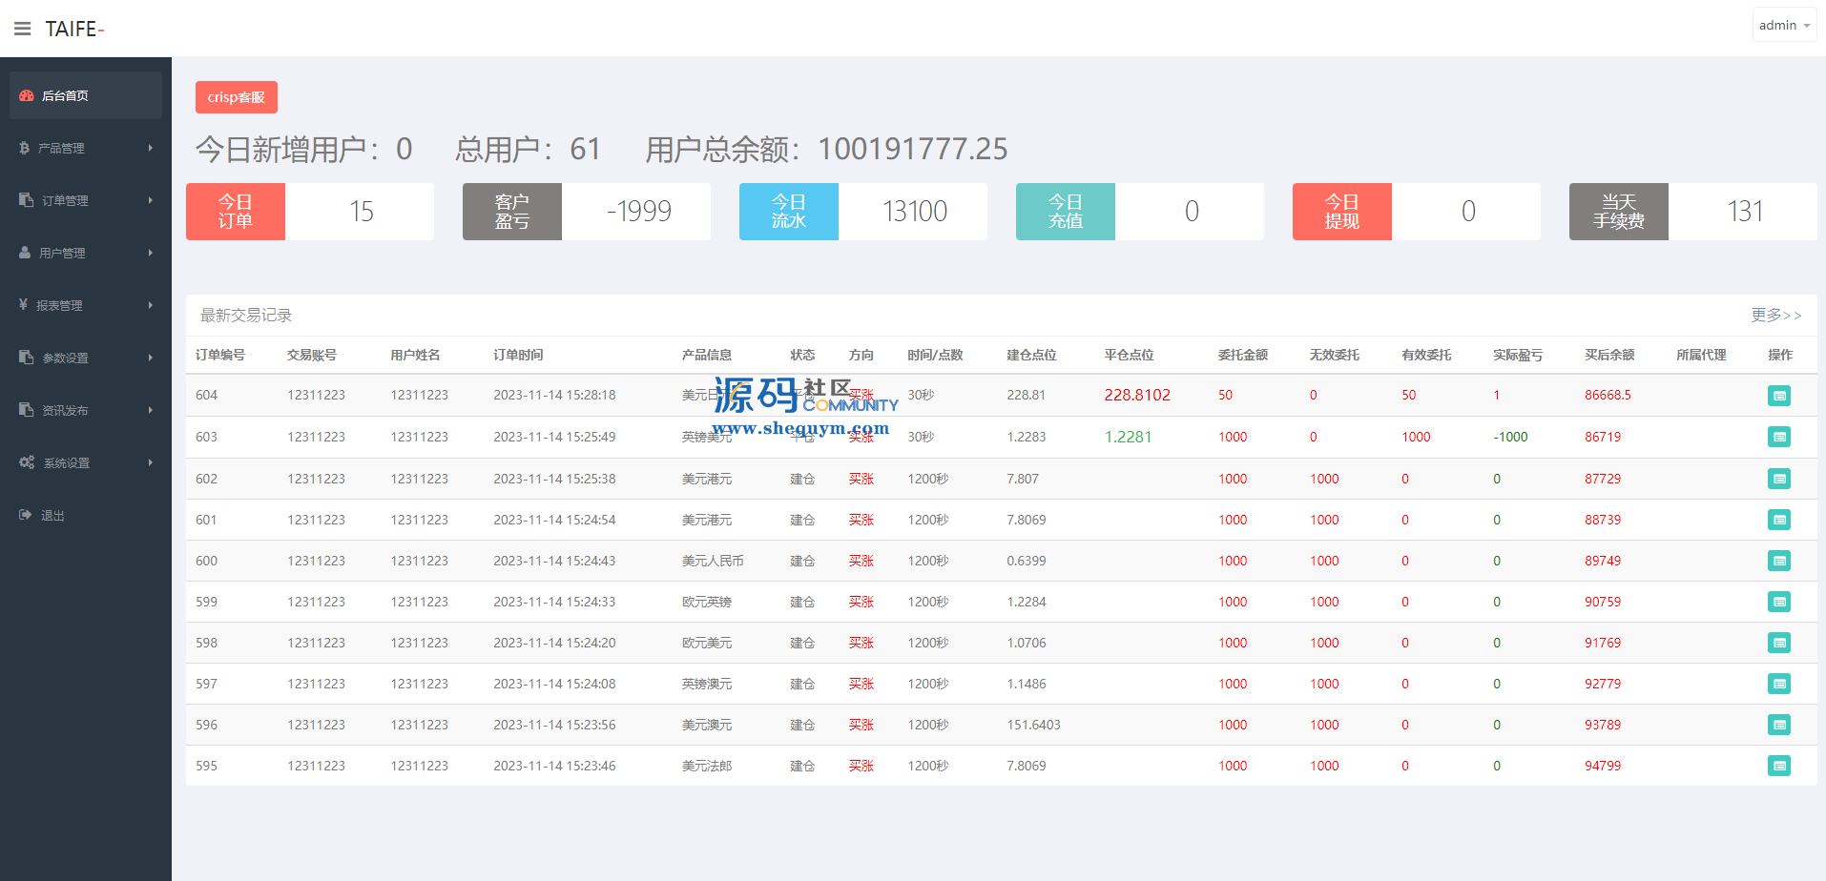The image size is (1826, 881).
Task: Open details icon for order 599
Action: pos(1779,602)
